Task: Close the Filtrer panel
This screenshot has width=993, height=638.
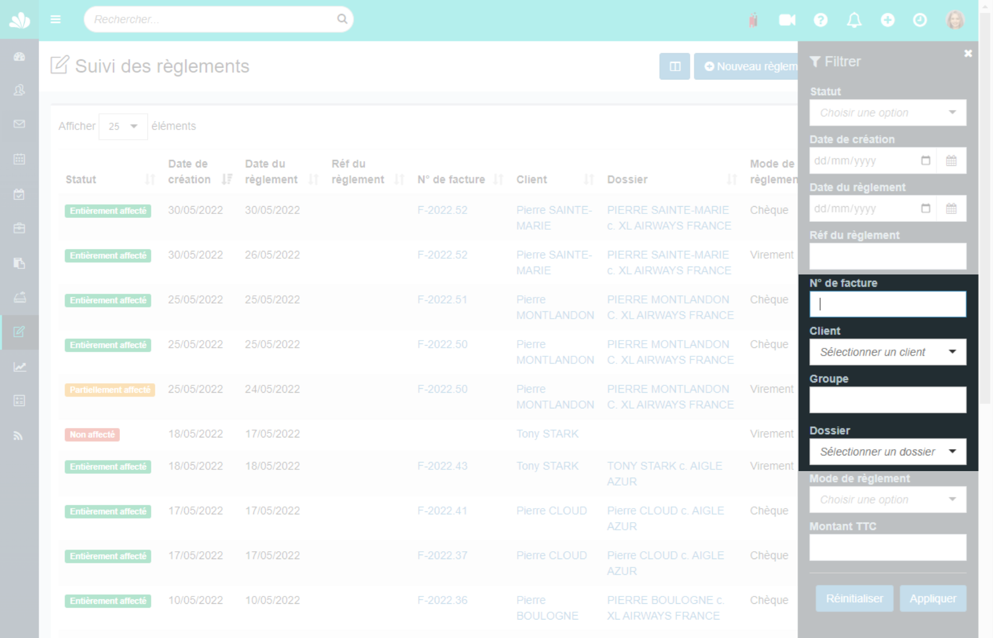Action: 968,54
